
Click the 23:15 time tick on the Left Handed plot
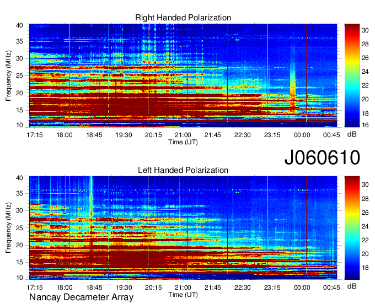coord(272,287)
